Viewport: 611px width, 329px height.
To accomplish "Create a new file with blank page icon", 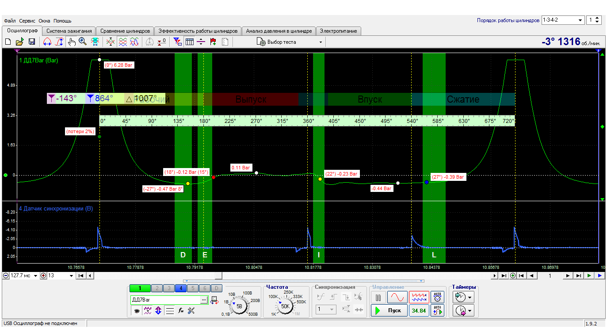I will tap(8, 42).
